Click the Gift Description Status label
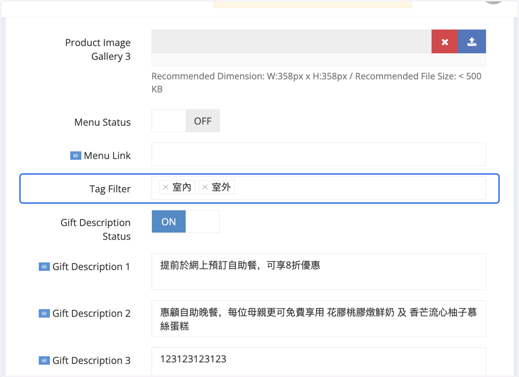This screenshot has height=377, width=519. [96, 229]
